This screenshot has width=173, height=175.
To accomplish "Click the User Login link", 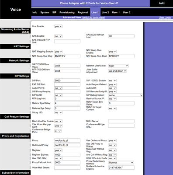I will 165,17.
